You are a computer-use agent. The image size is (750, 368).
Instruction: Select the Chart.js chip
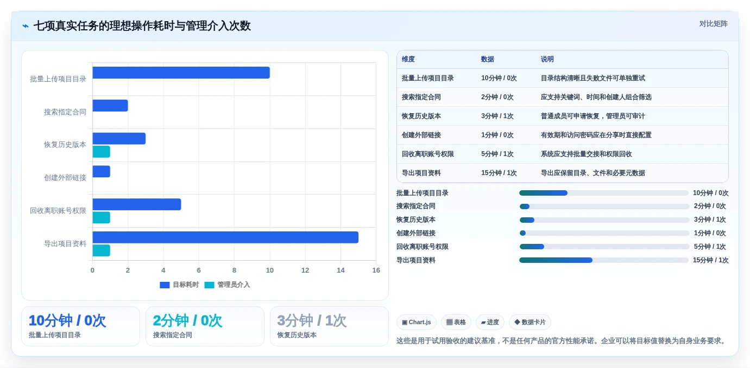[x=417, y=322]
